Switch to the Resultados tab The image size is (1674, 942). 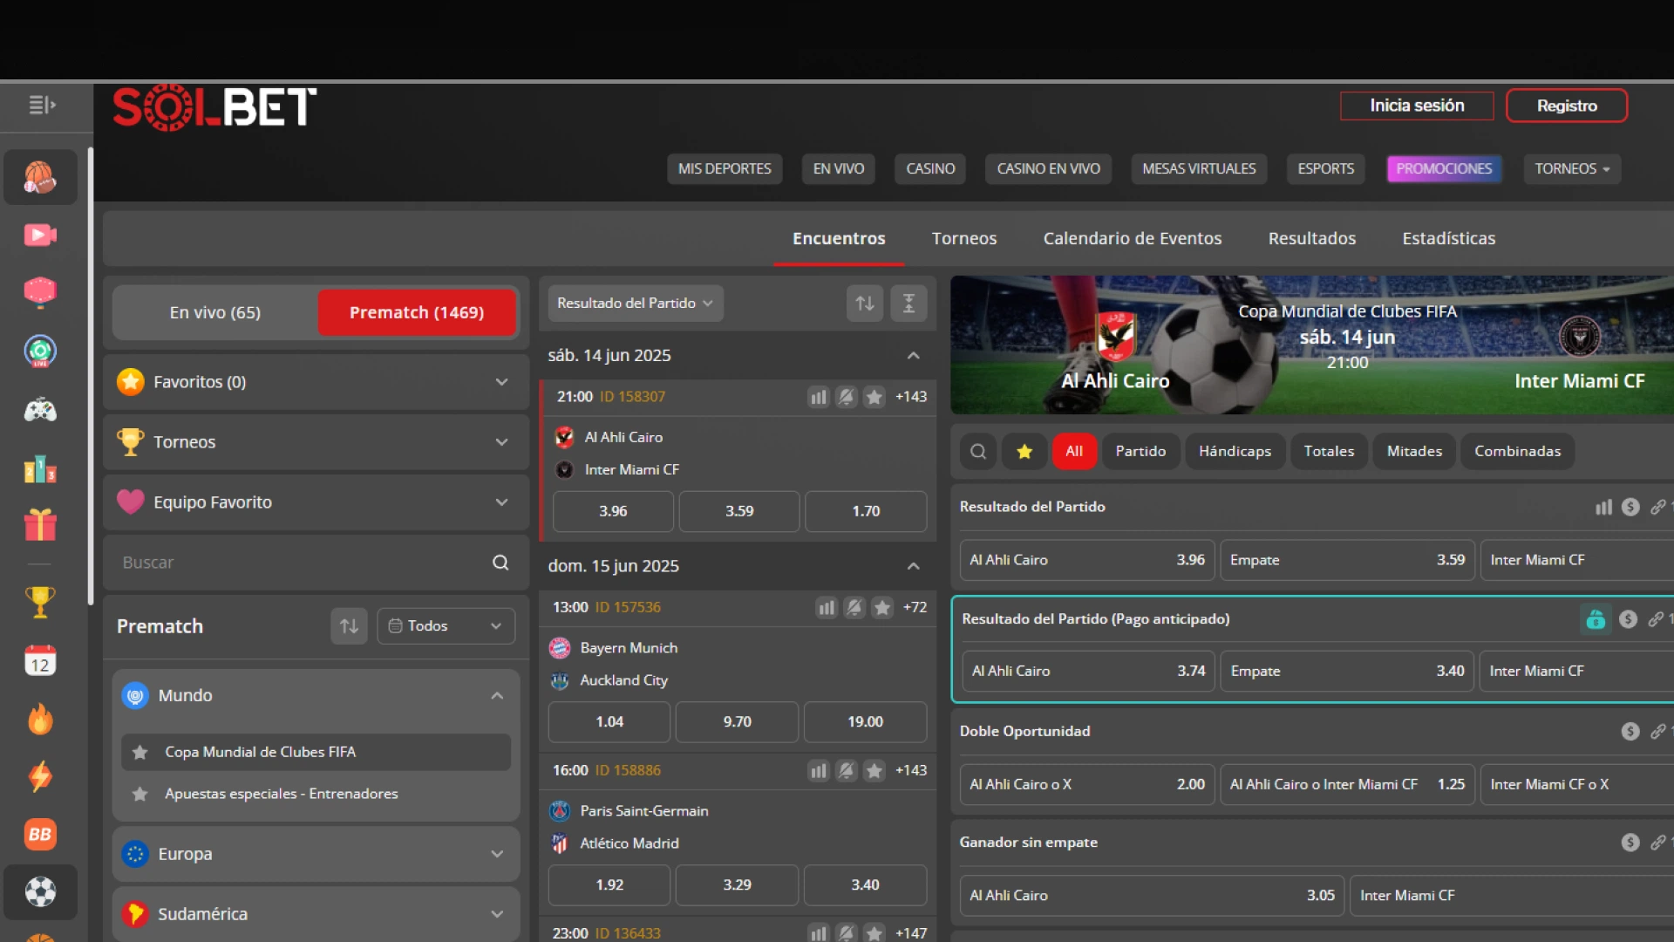pos(1311,238)
